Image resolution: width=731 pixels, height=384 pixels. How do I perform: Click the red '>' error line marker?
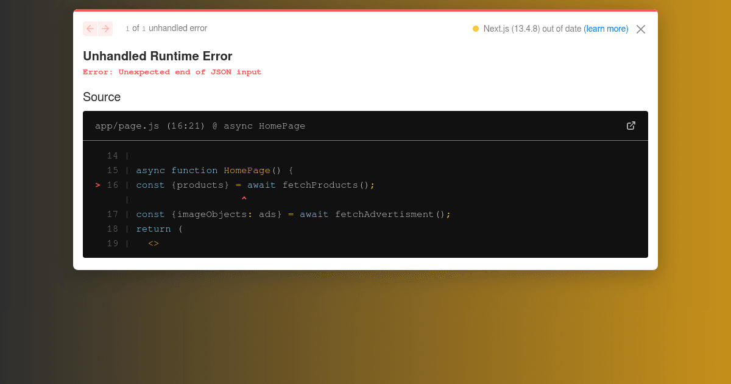98,185
